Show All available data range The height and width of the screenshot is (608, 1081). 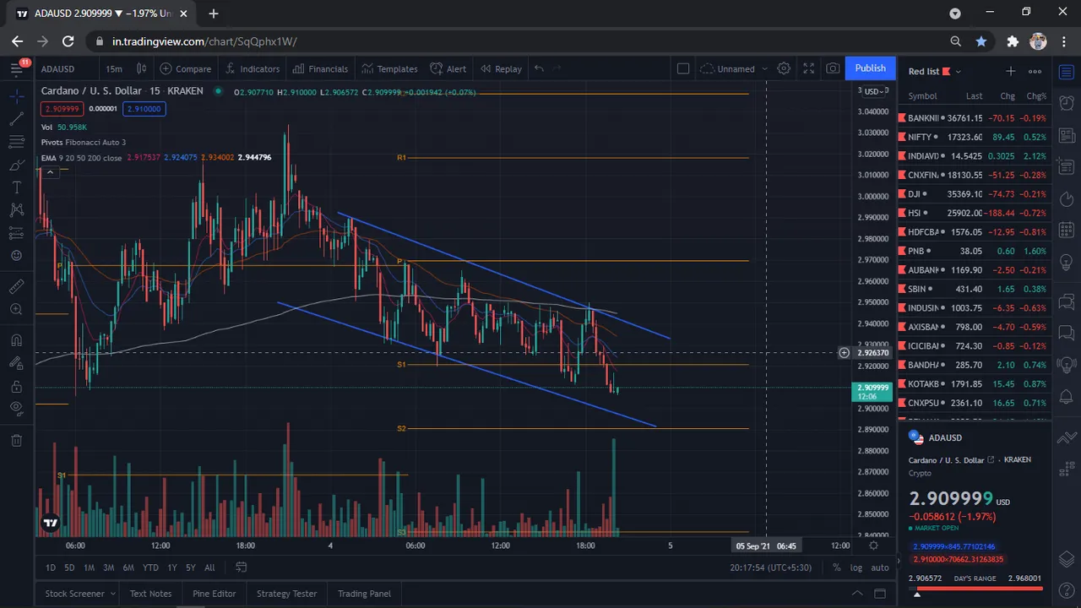point(209,567)
